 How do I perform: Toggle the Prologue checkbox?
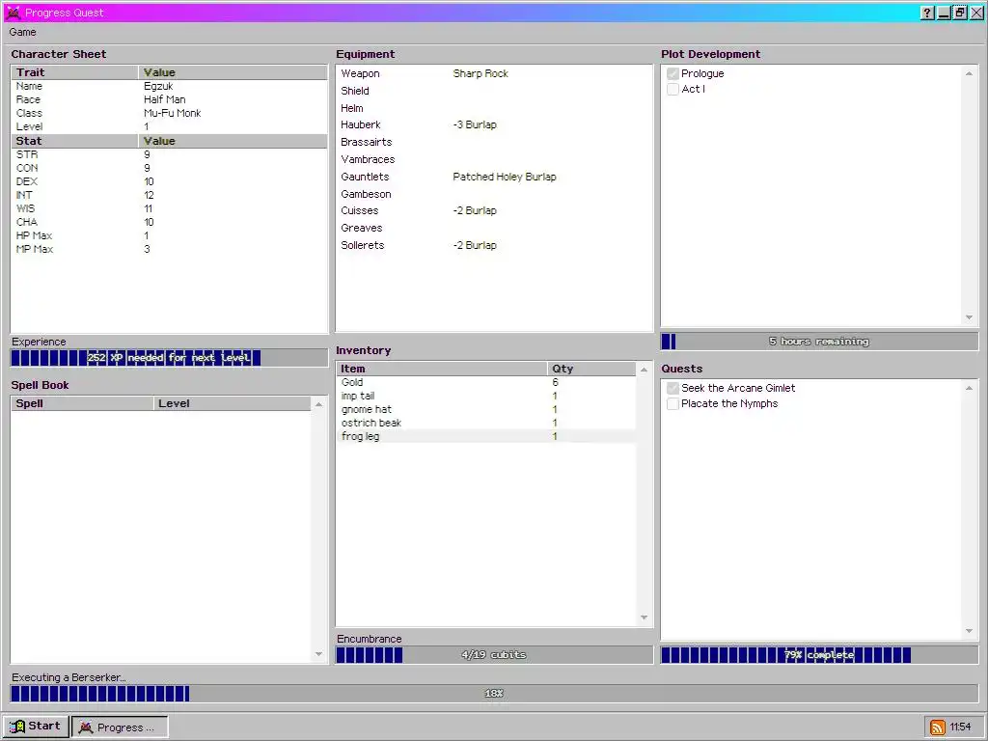pyautogui.click(x=672, y=73)
